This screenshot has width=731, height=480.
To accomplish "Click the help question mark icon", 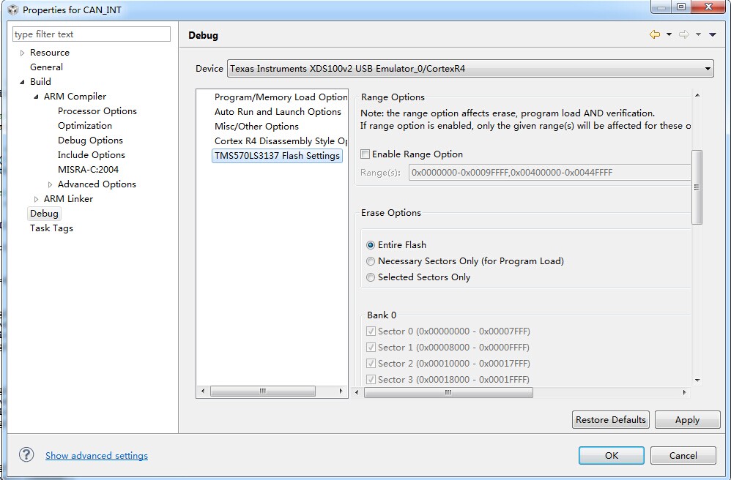I will [x=26, y=454].
